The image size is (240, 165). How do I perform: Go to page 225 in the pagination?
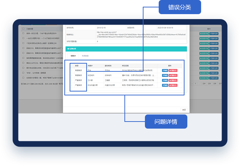(209, 84)
